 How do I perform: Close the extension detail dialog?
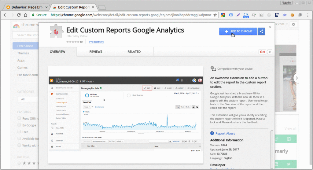(x=270, y=27)
